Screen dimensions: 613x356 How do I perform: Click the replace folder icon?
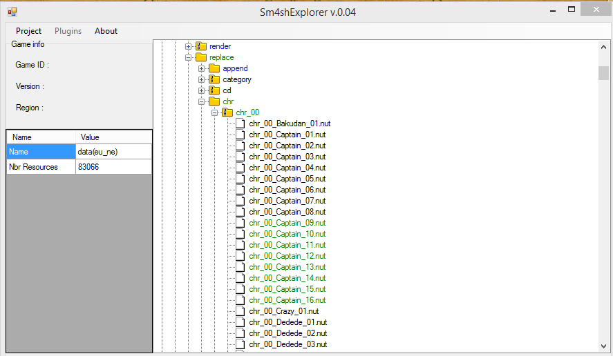click(x=201, y=57)
